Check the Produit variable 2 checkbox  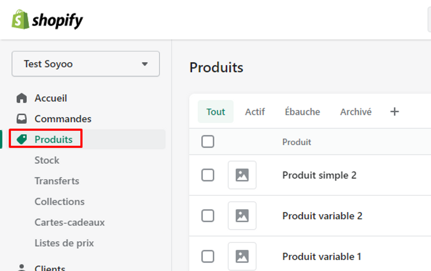click(208, 216)
